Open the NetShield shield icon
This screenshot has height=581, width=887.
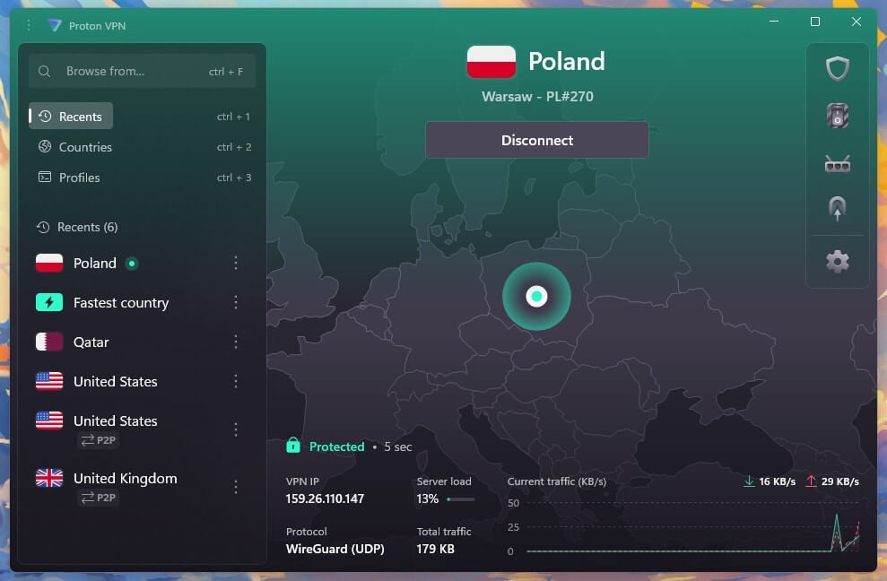[837, 69]
